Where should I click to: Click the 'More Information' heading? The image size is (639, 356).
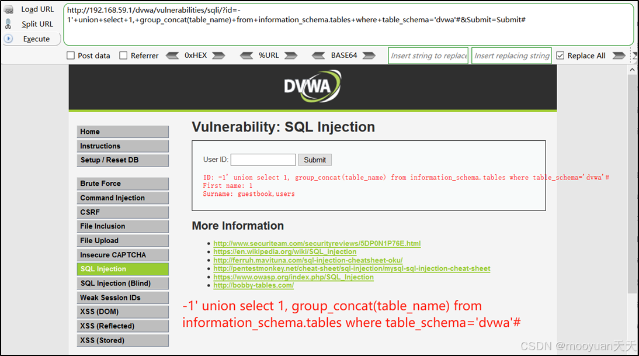point(238,226)
